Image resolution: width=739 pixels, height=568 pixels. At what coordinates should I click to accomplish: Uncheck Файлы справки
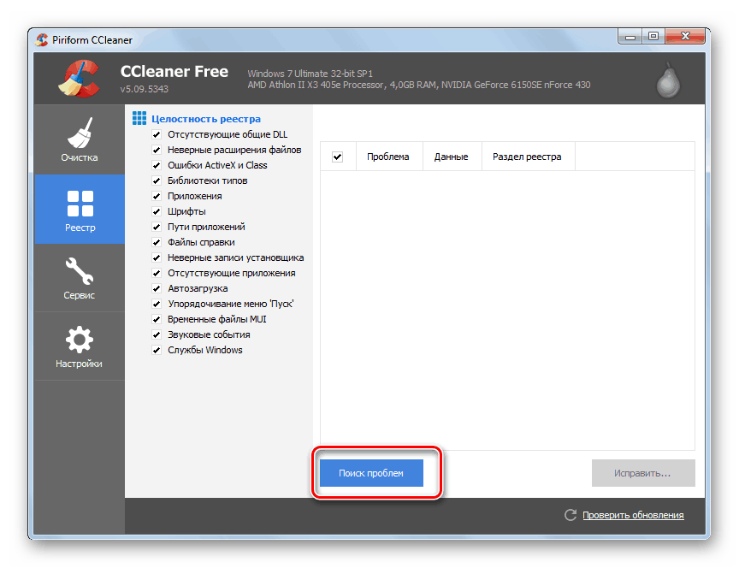[x=157, y=242]
